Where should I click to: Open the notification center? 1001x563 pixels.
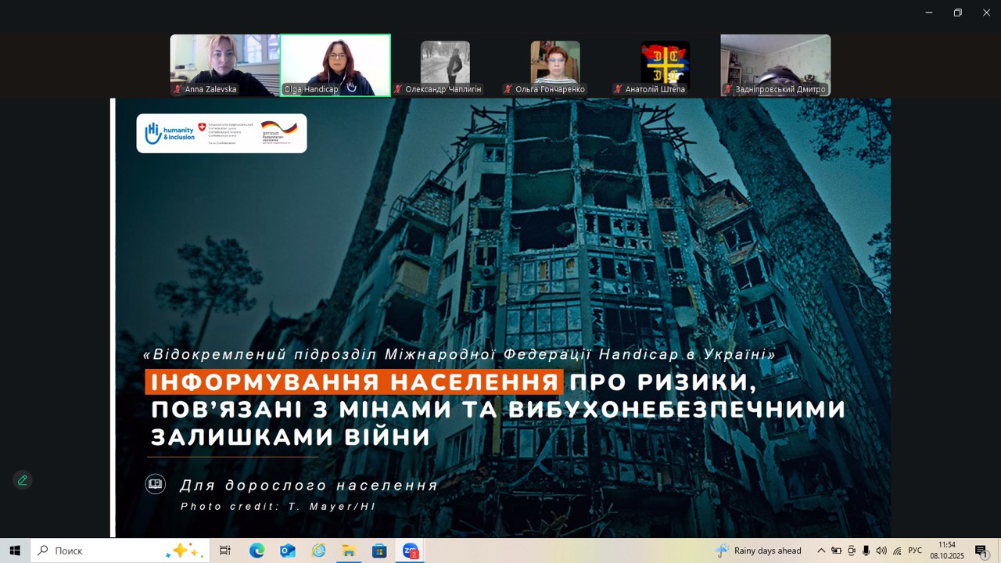tap(981, 550)
